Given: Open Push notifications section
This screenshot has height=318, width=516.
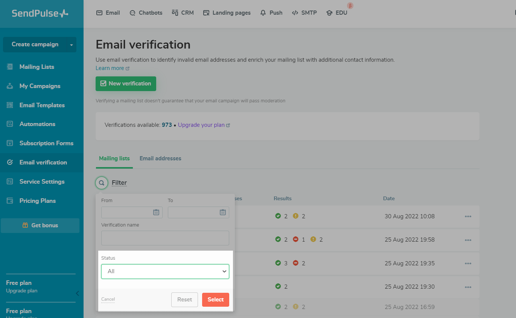Looking at the screenshot, I should 271,13.
